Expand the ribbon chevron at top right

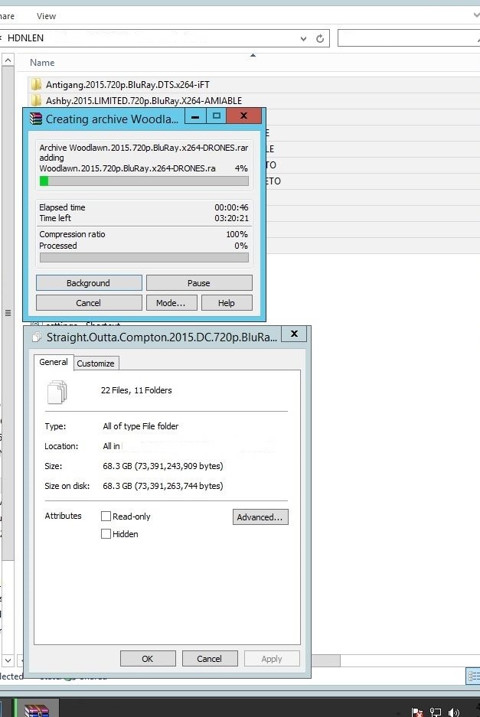tap(476, 15)
